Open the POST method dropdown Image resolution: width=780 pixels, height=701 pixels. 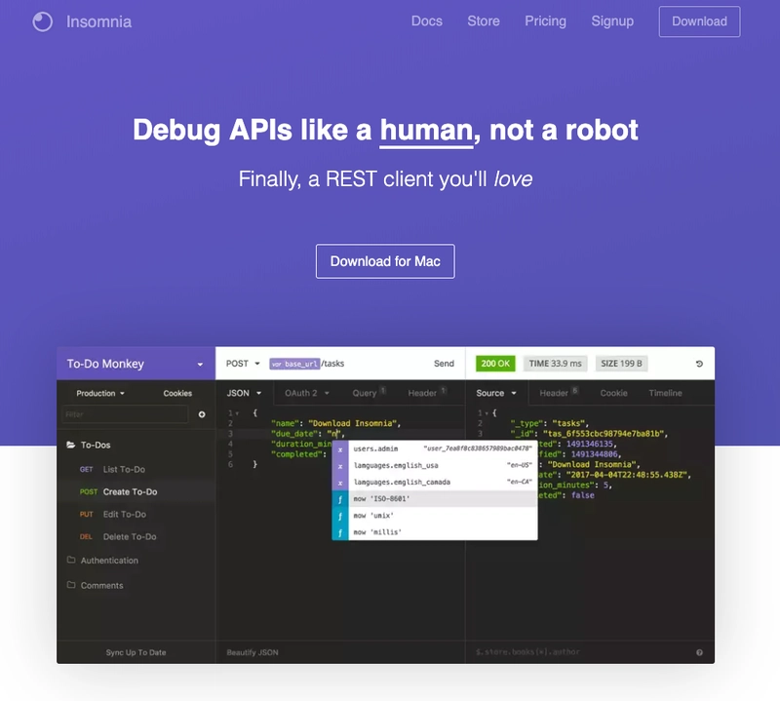243,364
